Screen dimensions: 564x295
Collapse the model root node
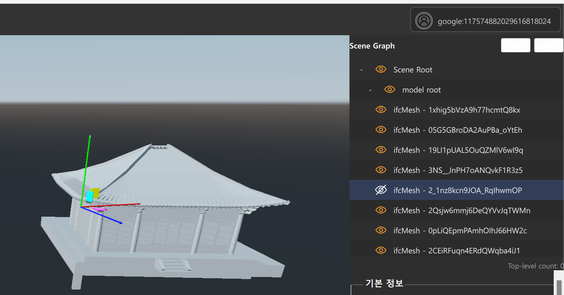(x=370, y=90)
